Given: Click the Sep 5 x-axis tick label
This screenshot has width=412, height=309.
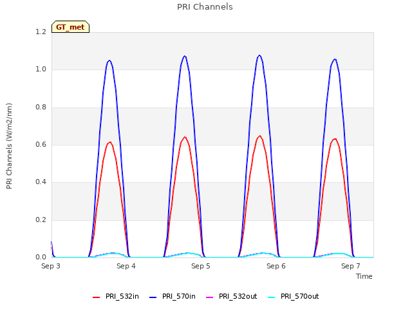Looking at the screenshot, I should coord(201,266).
